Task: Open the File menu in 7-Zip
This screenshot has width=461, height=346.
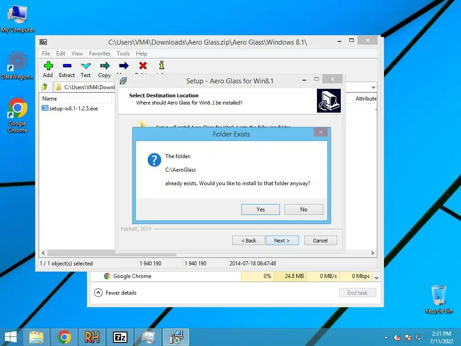Action: pos(46,54)
